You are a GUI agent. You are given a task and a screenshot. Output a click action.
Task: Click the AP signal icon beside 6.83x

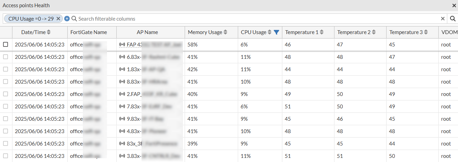[122, 57]
